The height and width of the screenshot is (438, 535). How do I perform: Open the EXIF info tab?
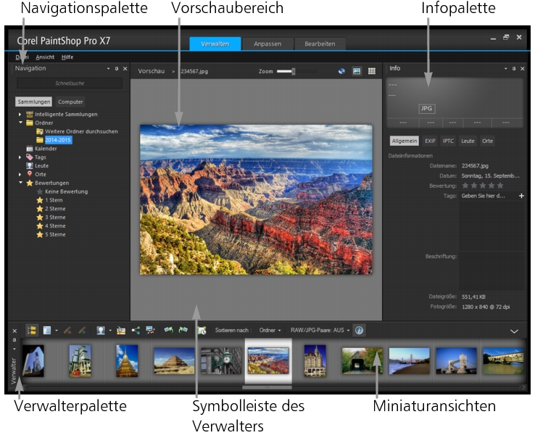[x=431, y=141]
